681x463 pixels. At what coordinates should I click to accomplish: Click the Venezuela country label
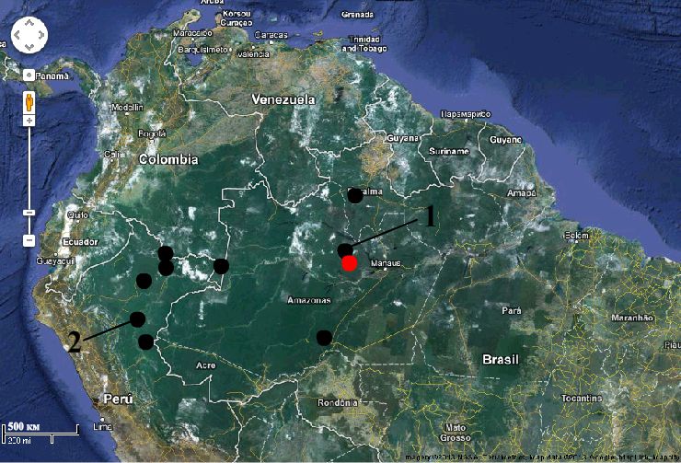[x=283, y=100]
